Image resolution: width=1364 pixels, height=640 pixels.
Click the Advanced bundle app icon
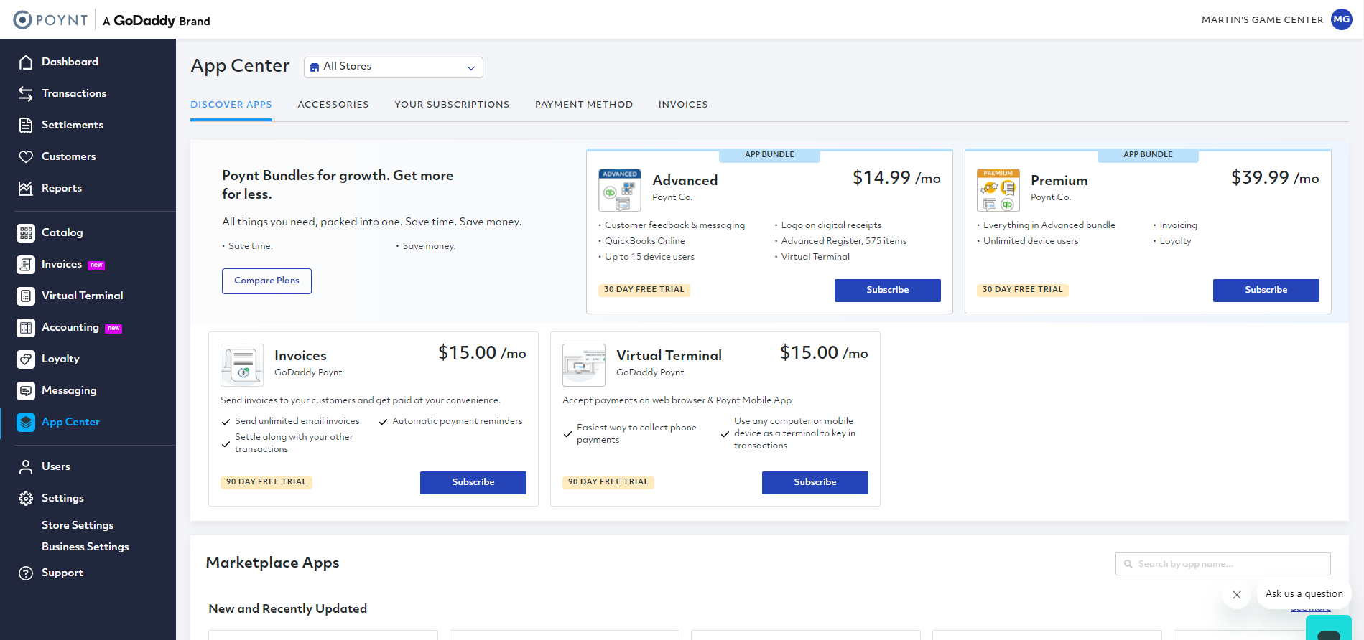click(620, 190)
